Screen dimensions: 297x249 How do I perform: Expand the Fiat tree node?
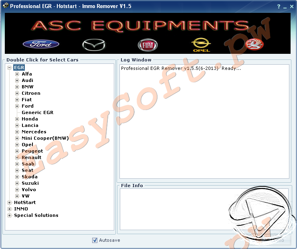pyautogui.click(x=17, y=100)
